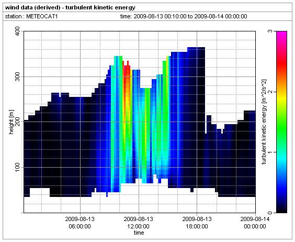Click the 'station : METEOCAT1' label

(x=31, y=17)
